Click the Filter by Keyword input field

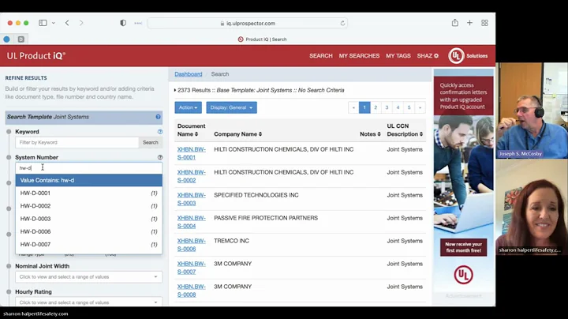tap(77, 142)
